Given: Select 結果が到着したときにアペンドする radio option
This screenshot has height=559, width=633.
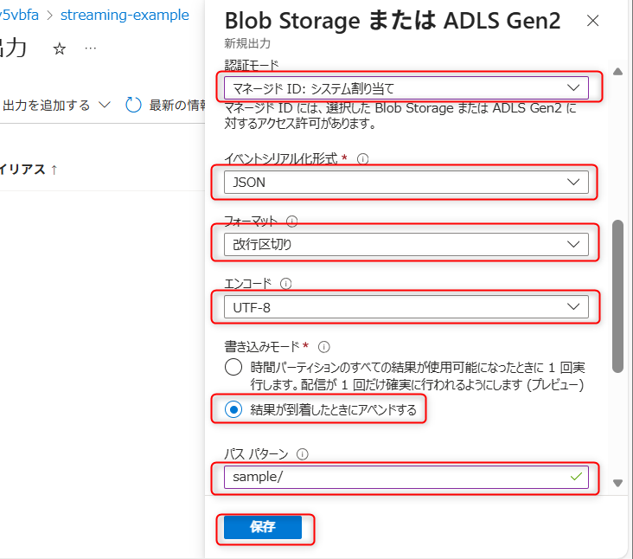Looking at the screenshot, I should coord(233,410).
